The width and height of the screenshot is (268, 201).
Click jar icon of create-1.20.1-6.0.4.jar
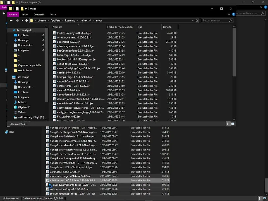tap(54, 90)
